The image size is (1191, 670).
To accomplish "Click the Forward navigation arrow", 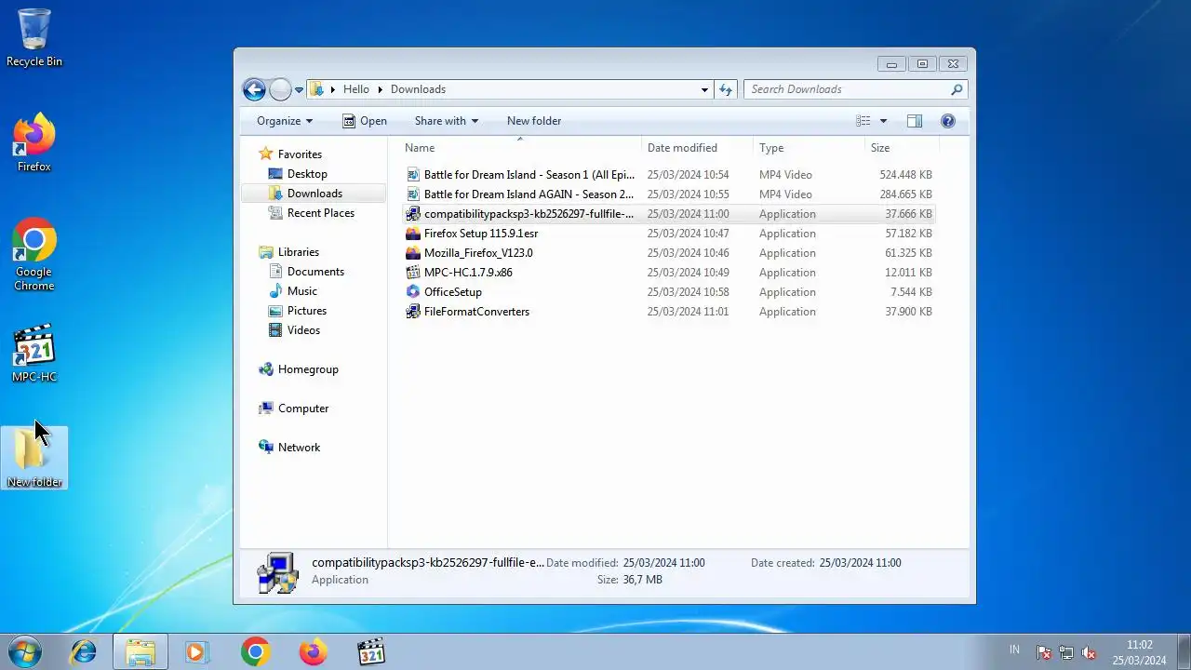I will [x=280, y=89].
